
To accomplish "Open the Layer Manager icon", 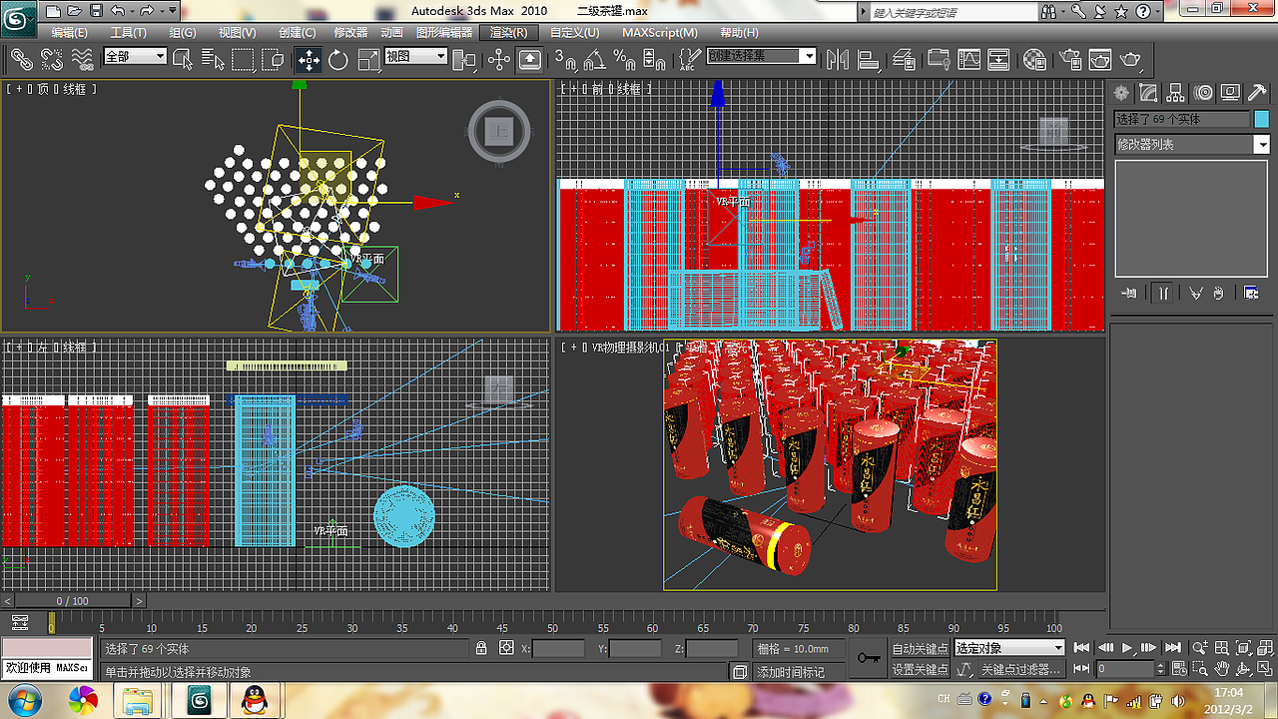I will pyautogui.click(x=905, y=59).
